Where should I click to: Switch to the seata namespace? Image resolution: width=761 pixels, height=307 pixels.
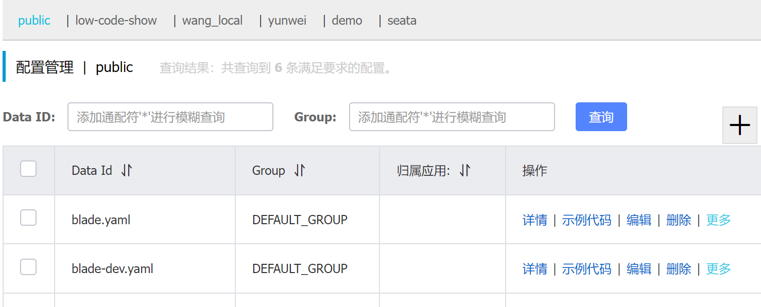402,21
